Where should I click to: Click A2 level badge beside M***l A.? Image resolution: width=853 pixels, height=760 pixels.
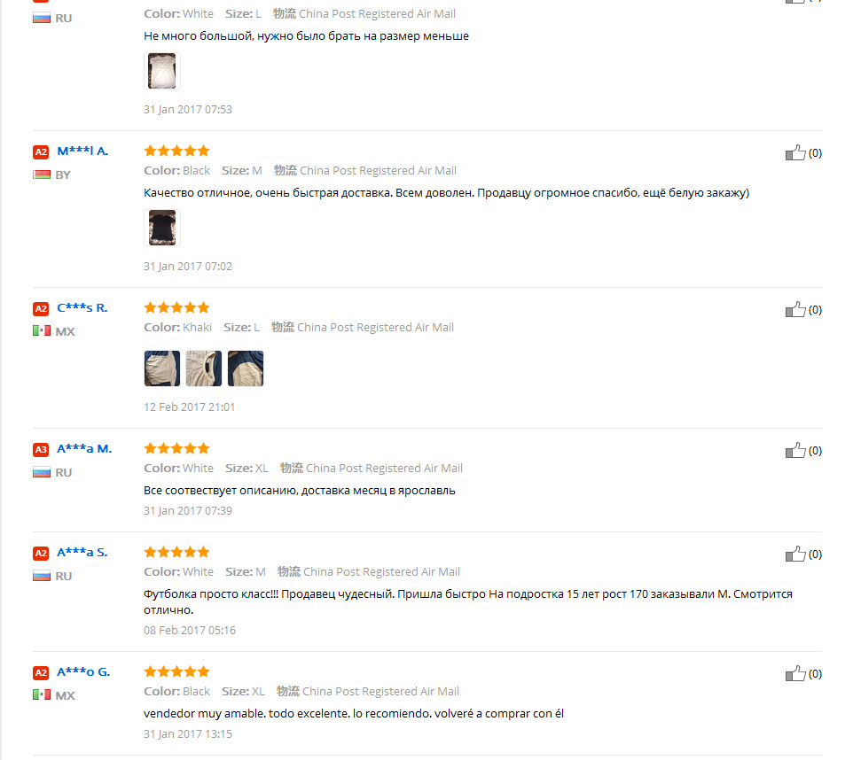pos(41,151)
